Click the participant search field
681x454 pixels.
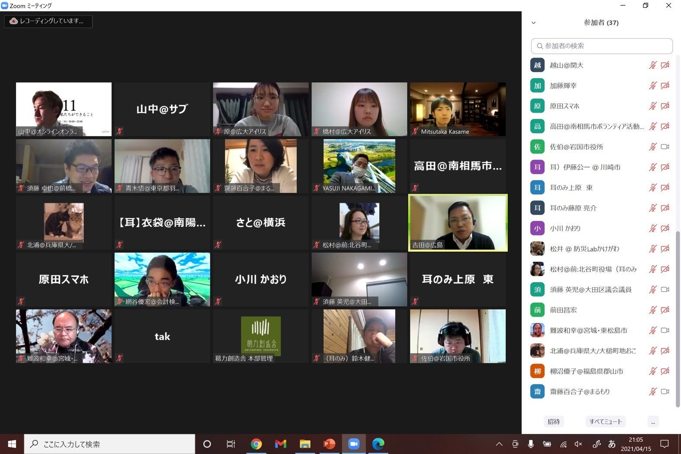point(602,46)
